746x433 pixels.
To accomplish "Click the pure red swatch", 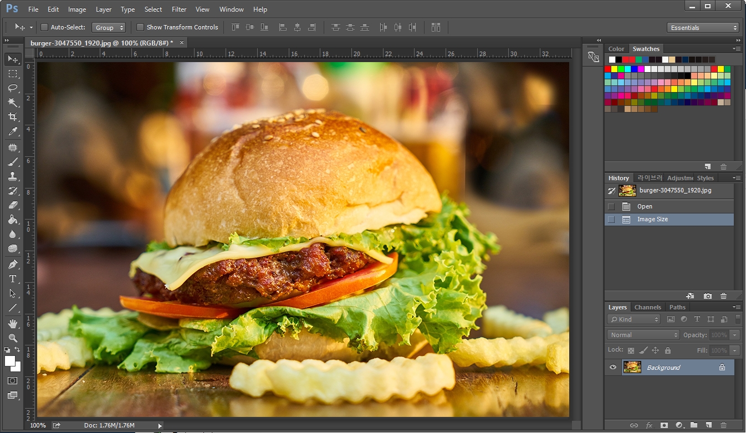I will point(608,69).
